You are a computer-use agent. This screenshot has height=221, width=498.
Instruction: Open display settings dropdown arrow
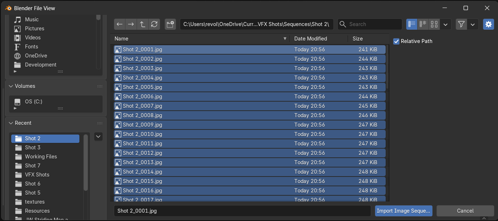(445, 24)
